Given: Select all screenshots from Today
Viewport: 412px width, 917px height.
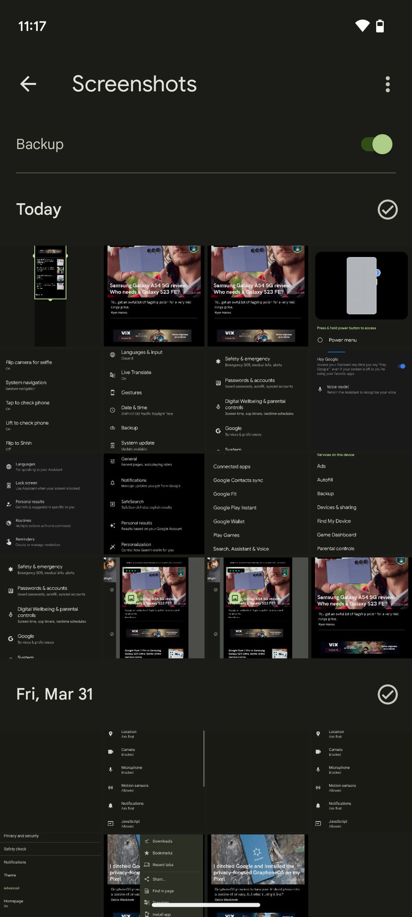Looking at the screenshot, I should pos(388,210).
